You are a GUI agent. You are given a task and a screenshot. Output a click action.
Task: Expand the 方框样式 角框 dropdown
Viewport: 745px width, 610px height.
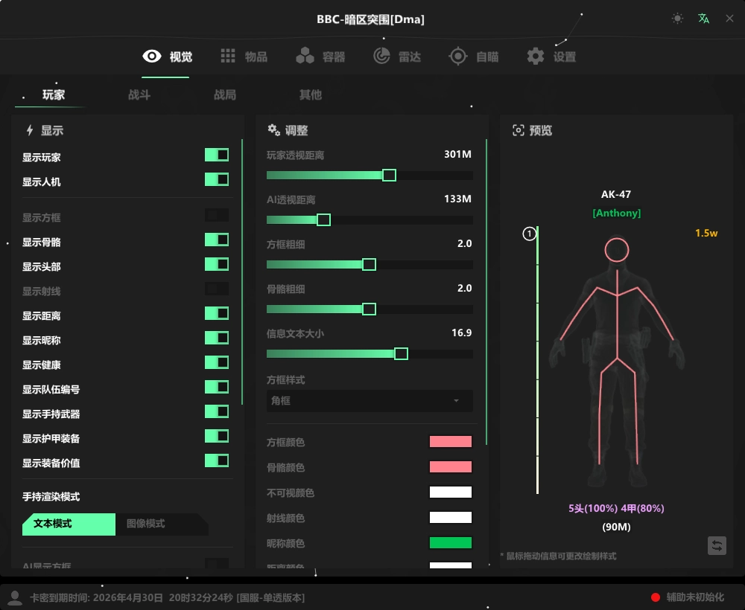pos(370,401)
